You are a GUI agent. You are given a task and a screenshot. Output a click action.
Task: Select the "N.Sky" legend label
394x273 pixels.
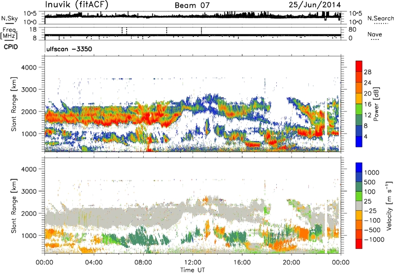click(9, 18)
